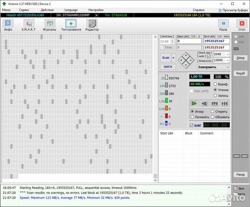Toggle the Звук checkbox

(x=236, y=189)
